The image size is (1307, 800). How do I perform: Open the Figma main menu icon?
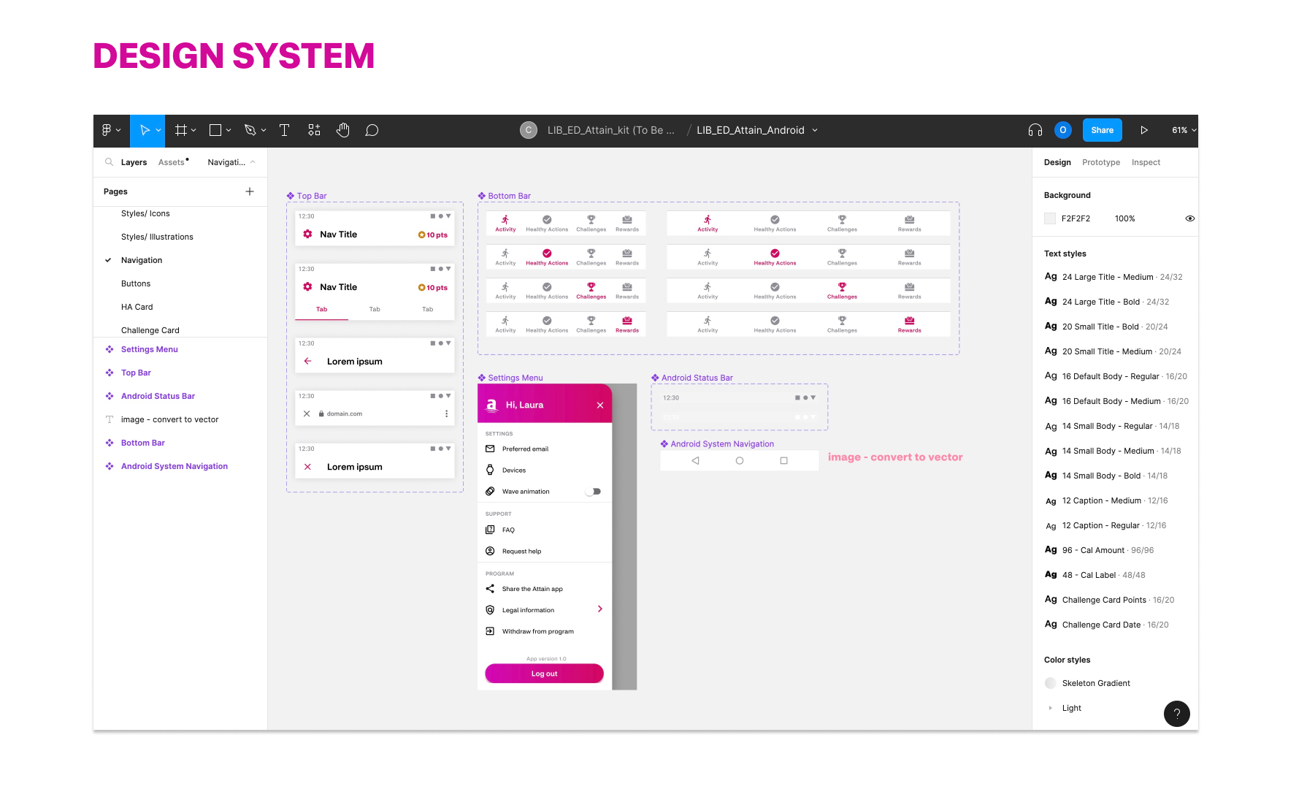pos(107,130)
